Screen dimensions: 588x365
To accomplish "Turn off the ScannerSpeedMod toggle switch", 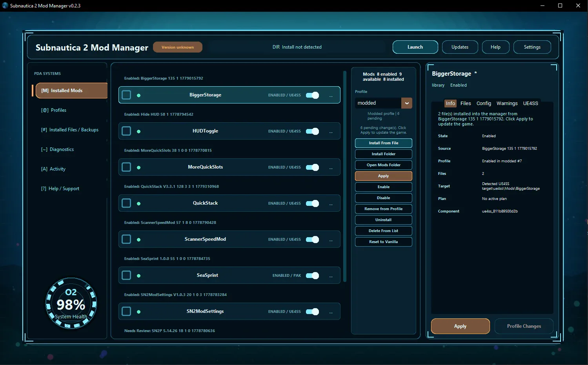I will (313, 240).
